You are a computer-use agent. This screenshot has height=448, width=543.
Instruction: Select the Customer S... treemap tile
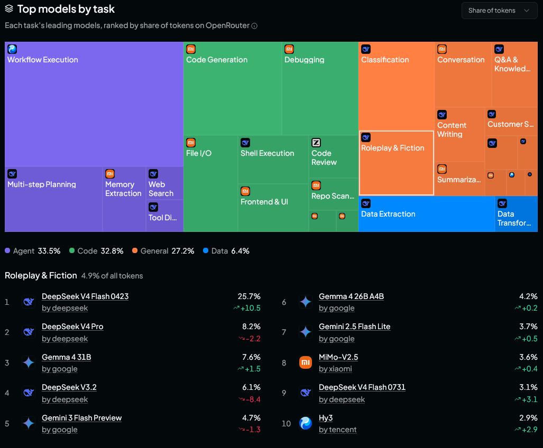[511, 122]
